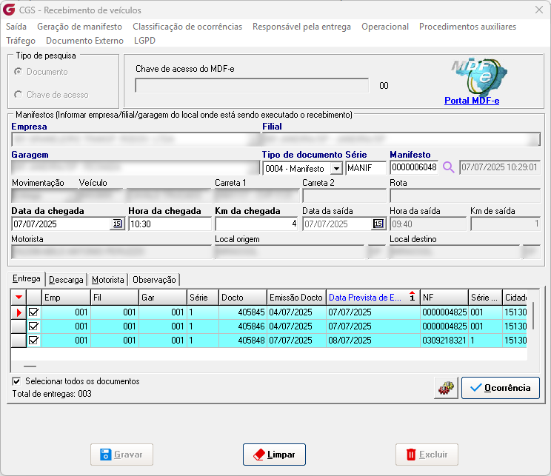
Task: Click cell with docto number 405846
Action: pyautogui.click(x=243, y=326)
